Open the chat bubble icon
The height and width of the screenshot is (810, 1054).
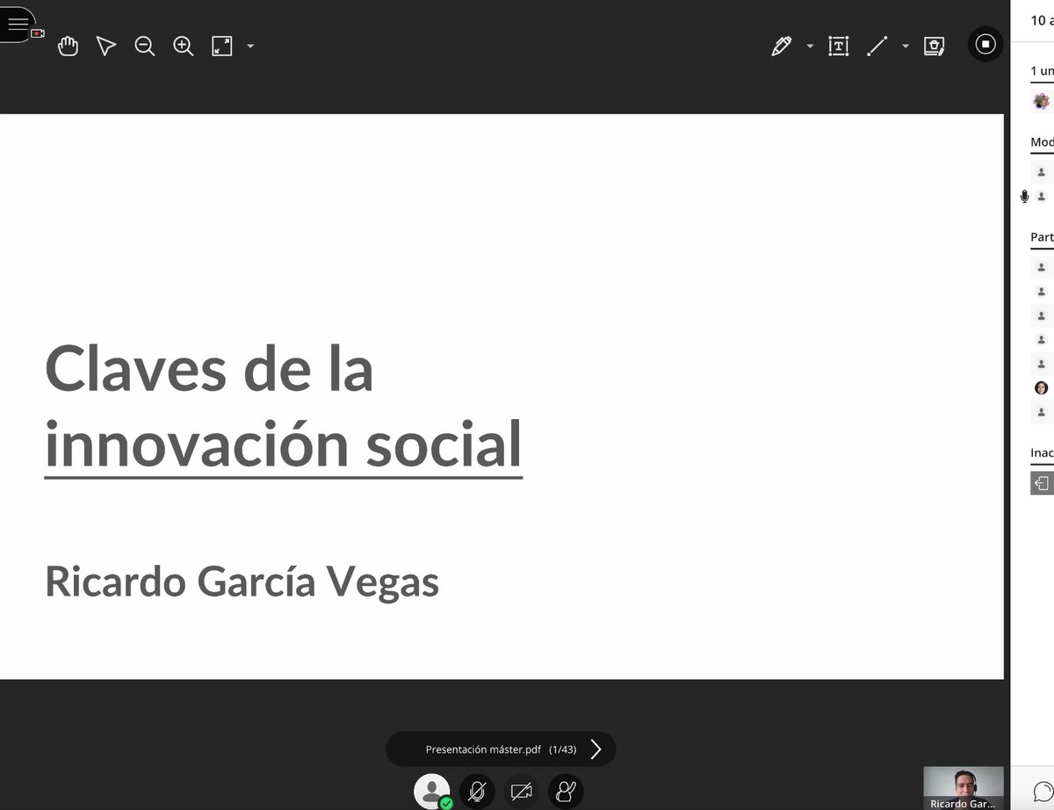click(1043, 791)
